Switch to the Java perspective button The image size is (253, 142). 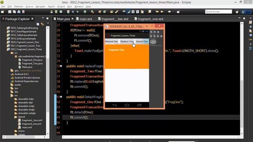click(x=245, y=12)
